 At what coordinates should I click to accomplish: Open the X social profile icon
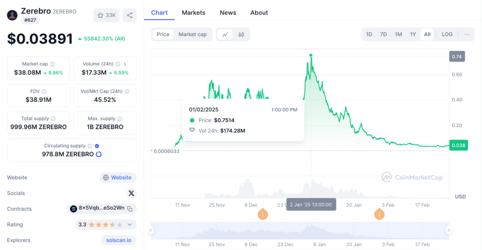(x=131, y=194)
